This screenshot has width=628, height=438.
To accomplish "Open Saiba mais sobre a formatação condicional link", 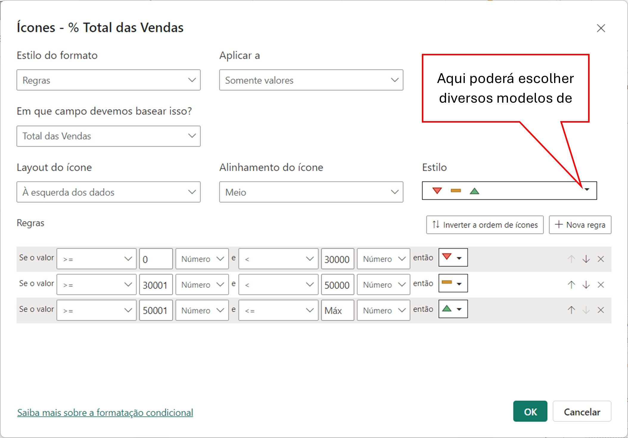I will pos(105,413).
